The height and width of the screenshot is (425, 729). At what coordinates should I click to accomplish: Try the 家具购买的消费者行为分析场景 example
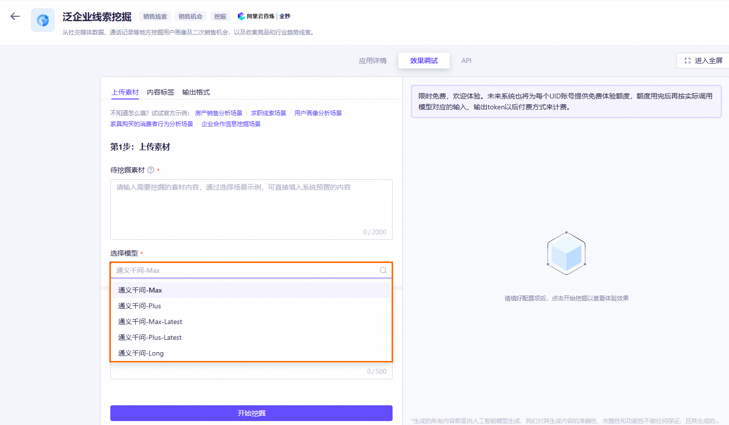152,124
